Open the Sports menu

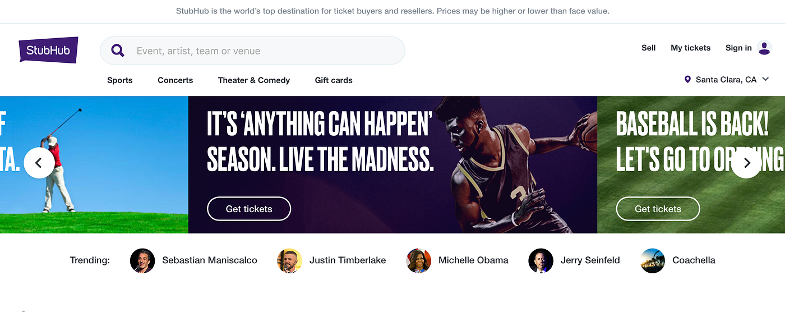tap(120, 80)
